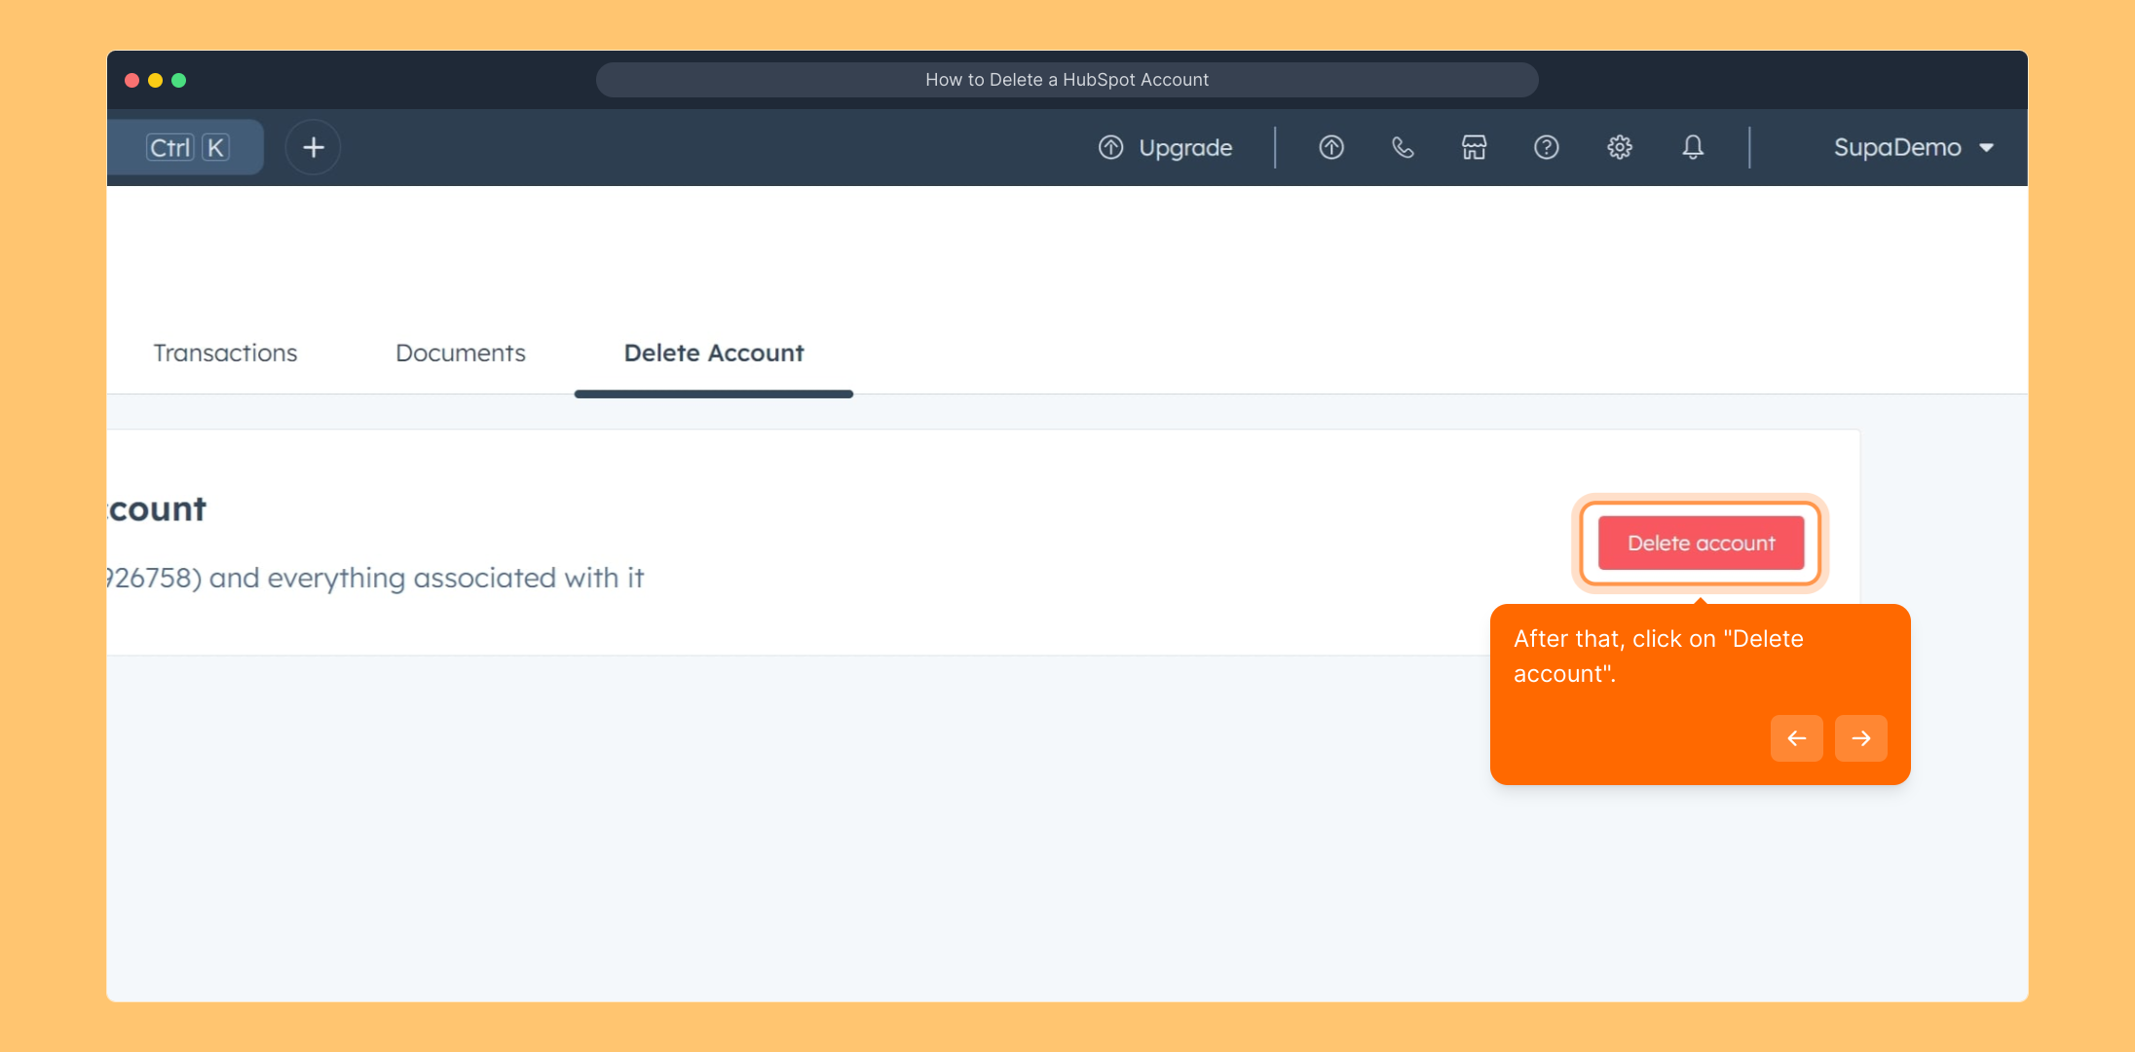The image size is (2135, 1052).
Task: Click the Upgrade link text
Action: 1185,147
